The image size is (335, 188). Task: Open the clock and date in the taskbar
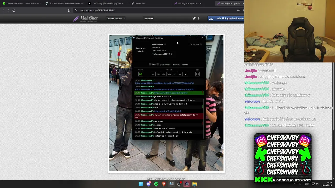pyautogui.click(x=326, y=184)
